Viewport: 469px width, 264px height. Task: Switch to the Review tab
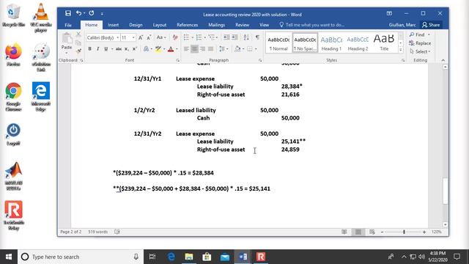242,25
